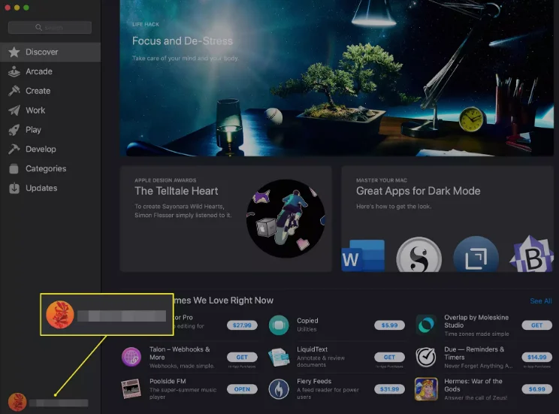Click the See All link
This screenshot has height=414, width=559.
pyautogui.click(x=541, y=301)
